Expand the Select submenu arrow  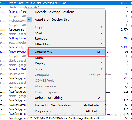102,69
